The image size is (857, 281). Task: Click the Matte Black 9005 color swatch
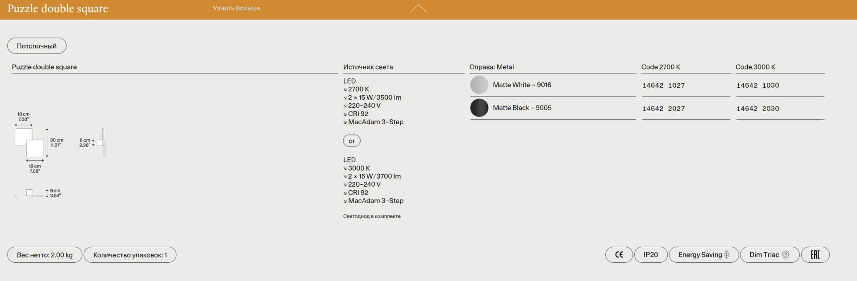[x=479, y=108]
